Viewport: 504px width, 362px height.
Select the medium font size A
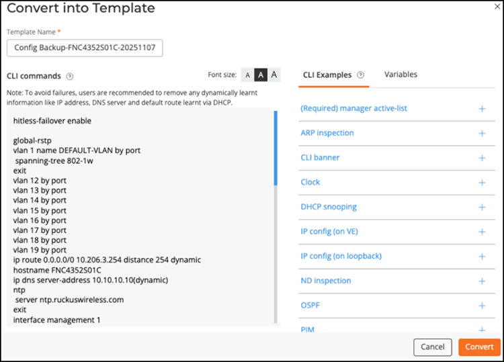261,75
